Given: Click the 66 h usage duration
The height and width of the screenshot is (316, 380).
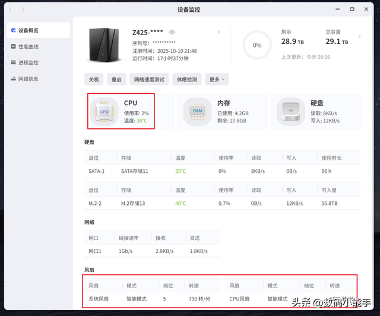Looking at the screenshot, I should coord(327,171).
